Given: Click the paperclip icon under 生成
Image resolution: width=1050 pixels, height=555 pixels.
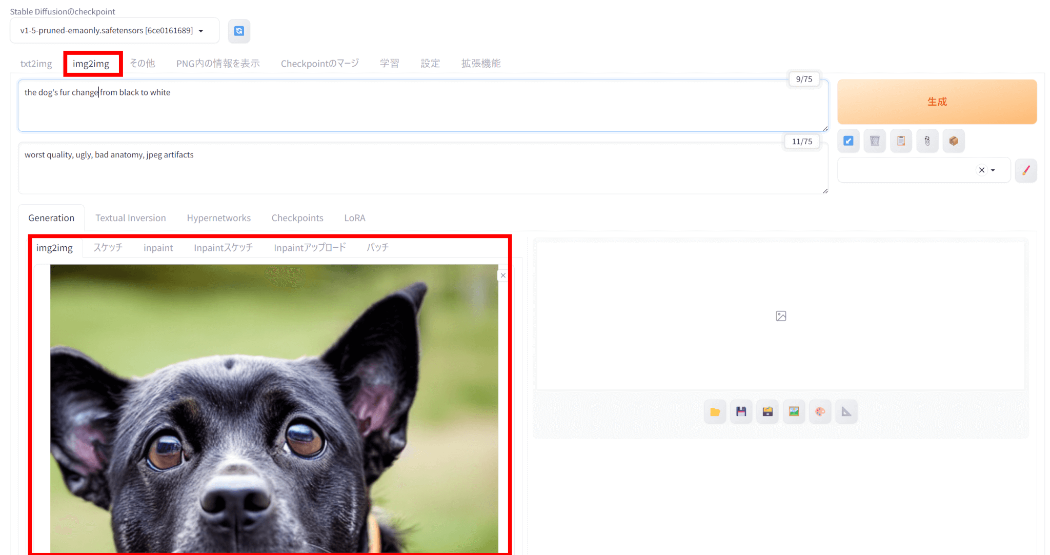Looking at the screenshot, I should coord(927,141).
